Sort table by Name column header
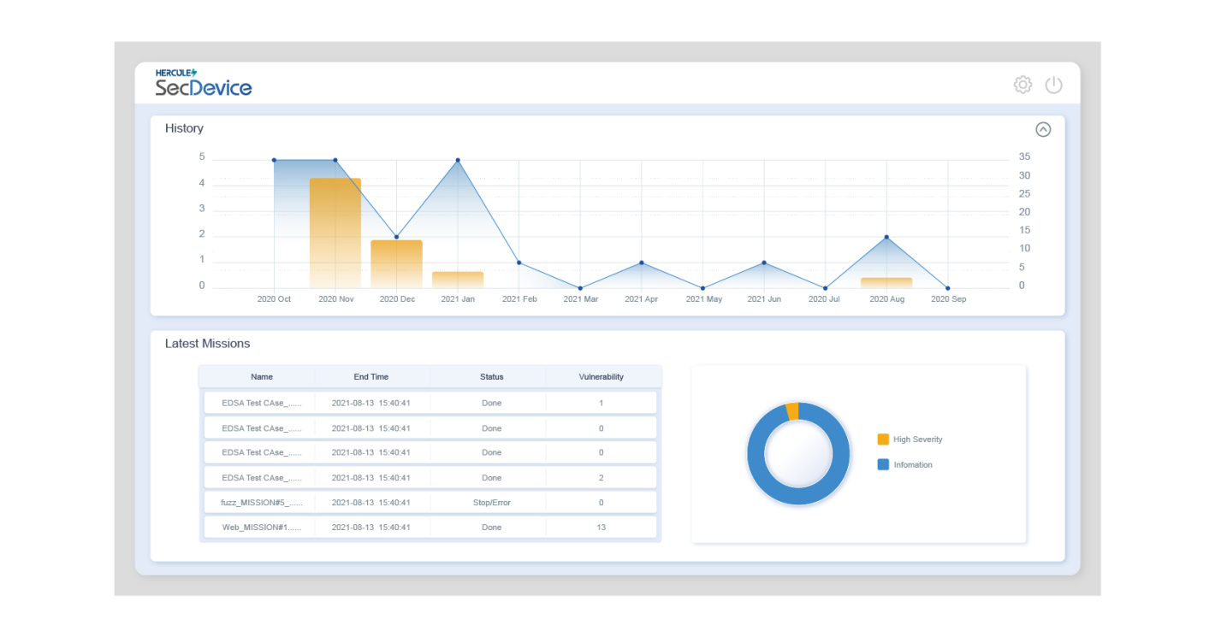Image resolution: width=1215 pixels, height=637 pixels. pos(262,377)
